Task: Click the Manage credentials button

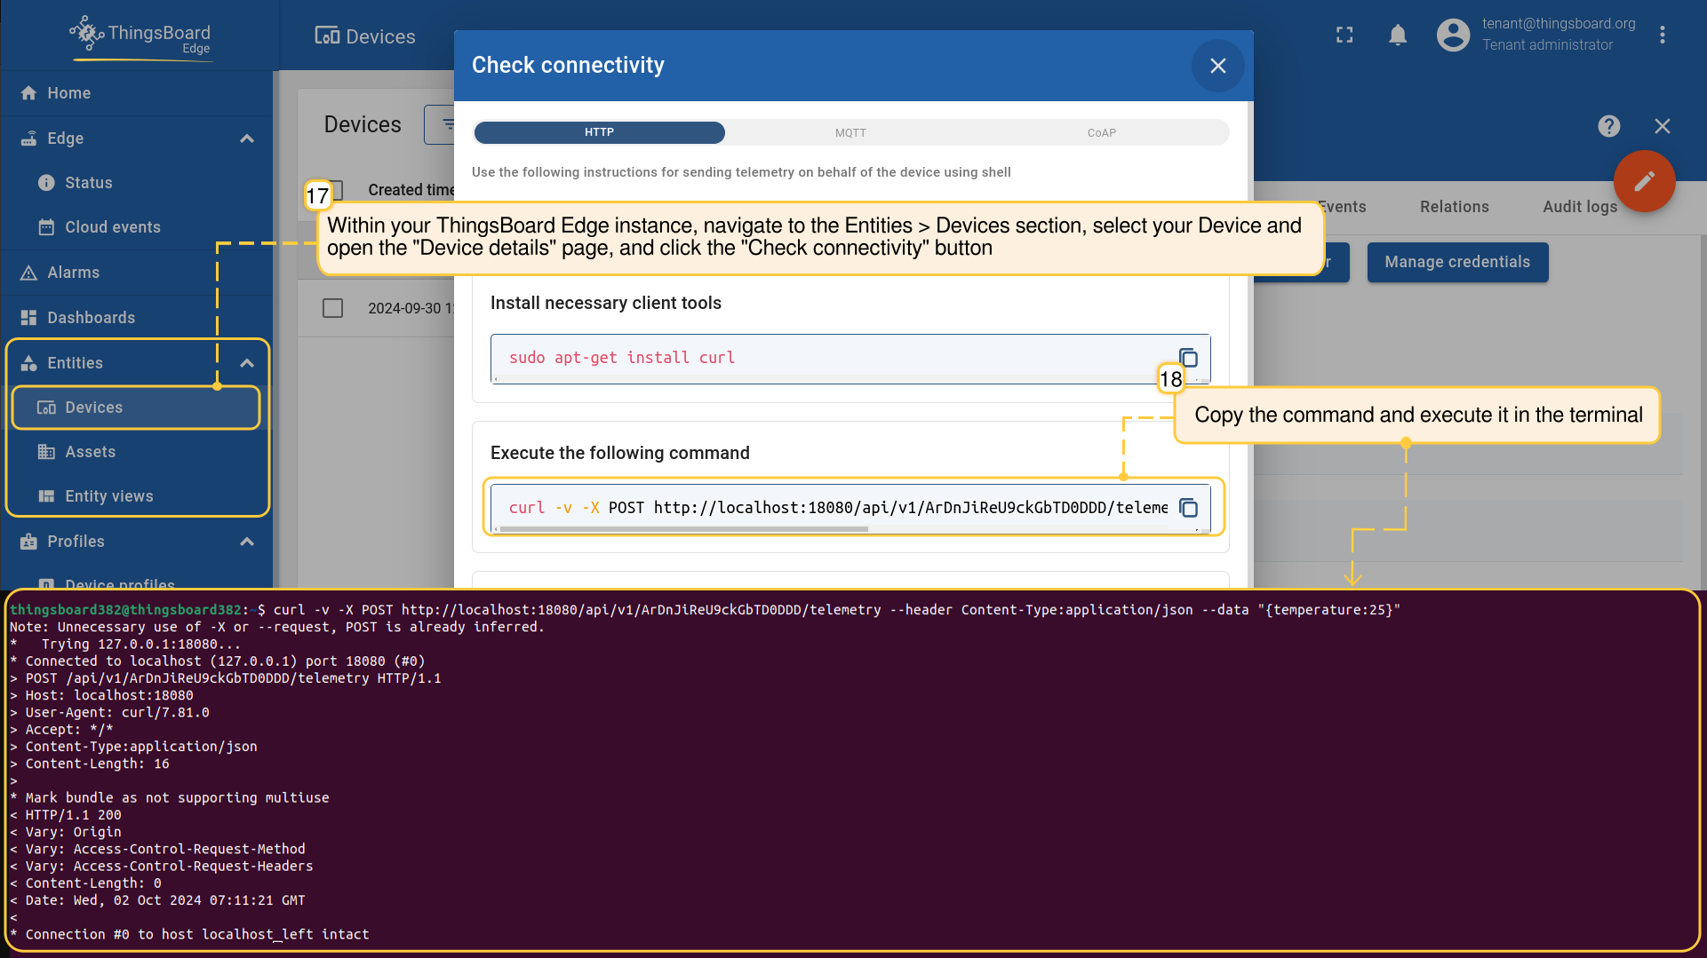Action: [x=1456, y=262]
